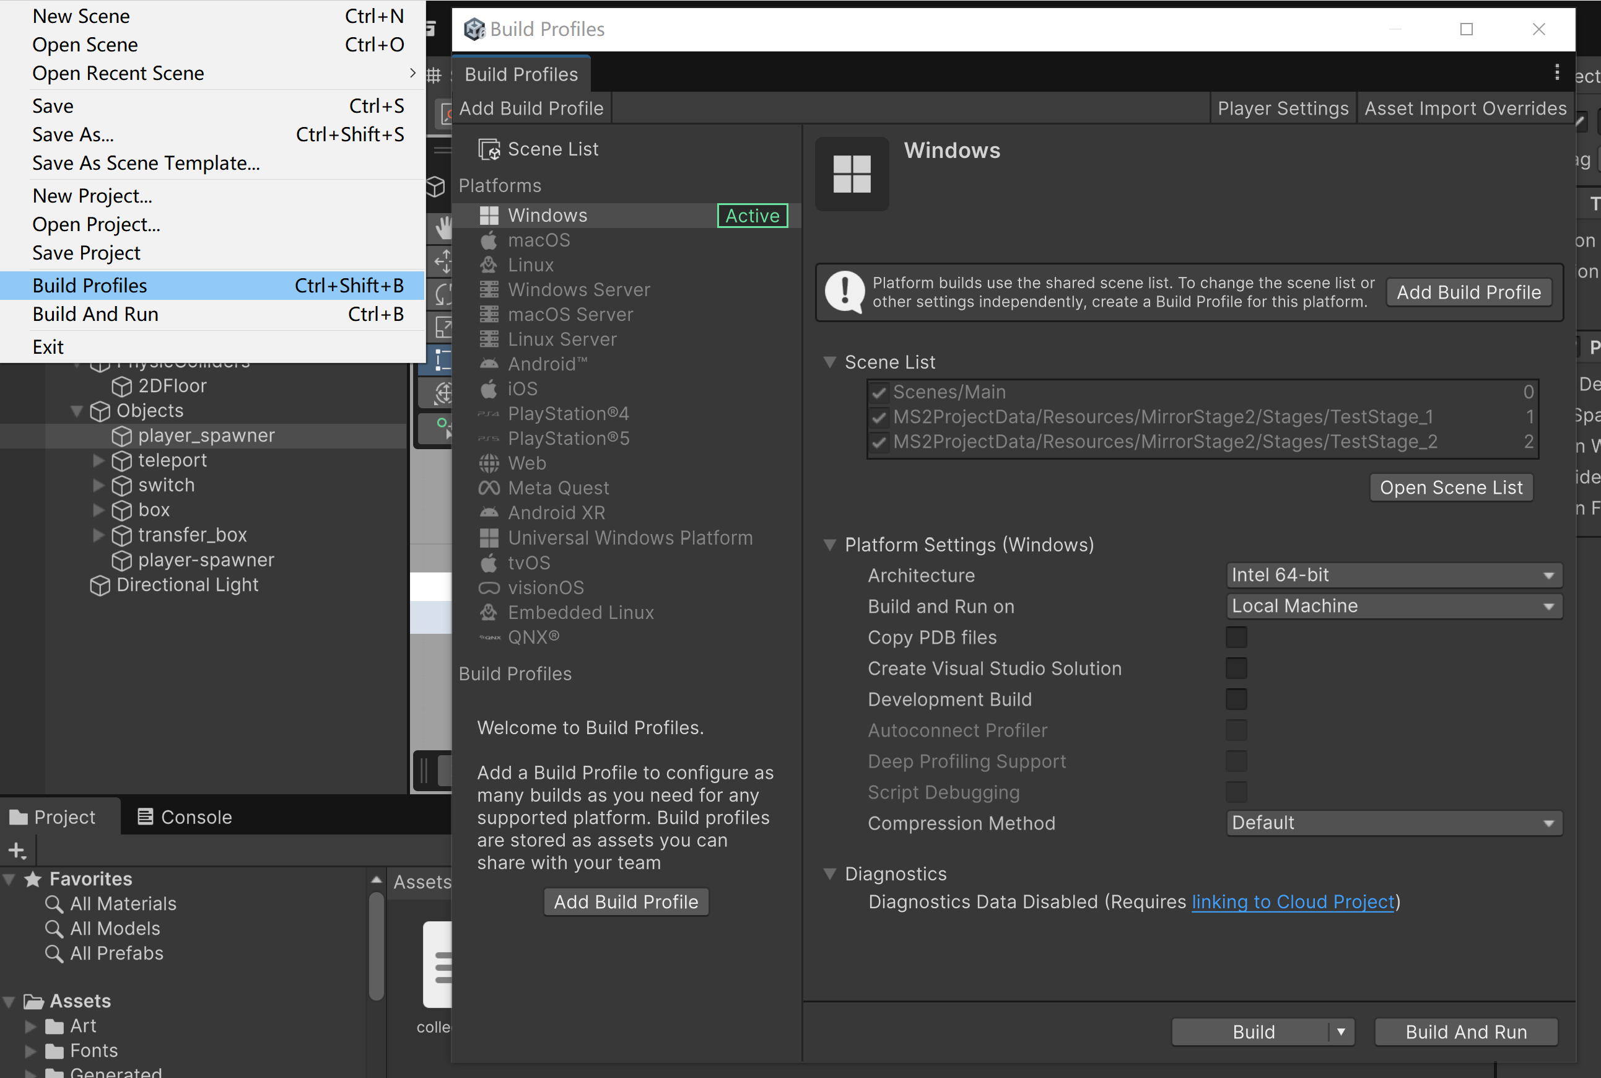Screen dimensions: 1601x1078
Task: Select player_spawner in the hierarchy
Action: click(206, 436)
